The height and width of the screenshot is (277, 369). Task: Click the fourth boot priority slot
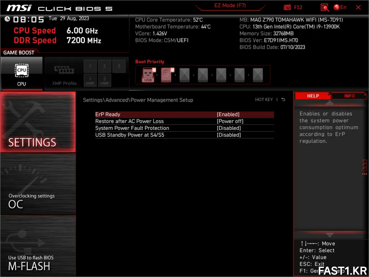pos(203,75)
